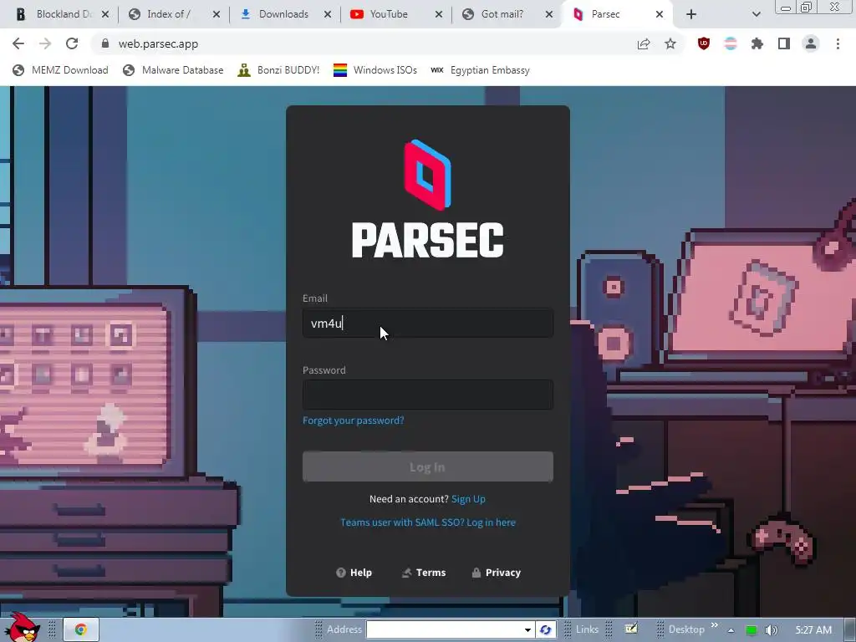The image size is (856, 642).
Task: Open the Malware Database bookmark
Action: tap(173, 70)
